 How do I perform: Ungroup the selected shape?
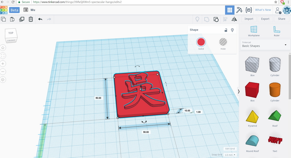click(216, 19)
